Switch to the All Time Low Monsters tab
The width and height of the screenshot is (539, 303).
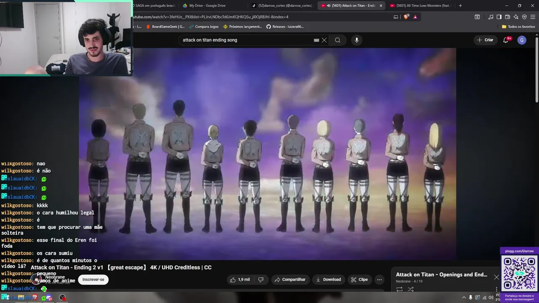click(x=421, y=5)
